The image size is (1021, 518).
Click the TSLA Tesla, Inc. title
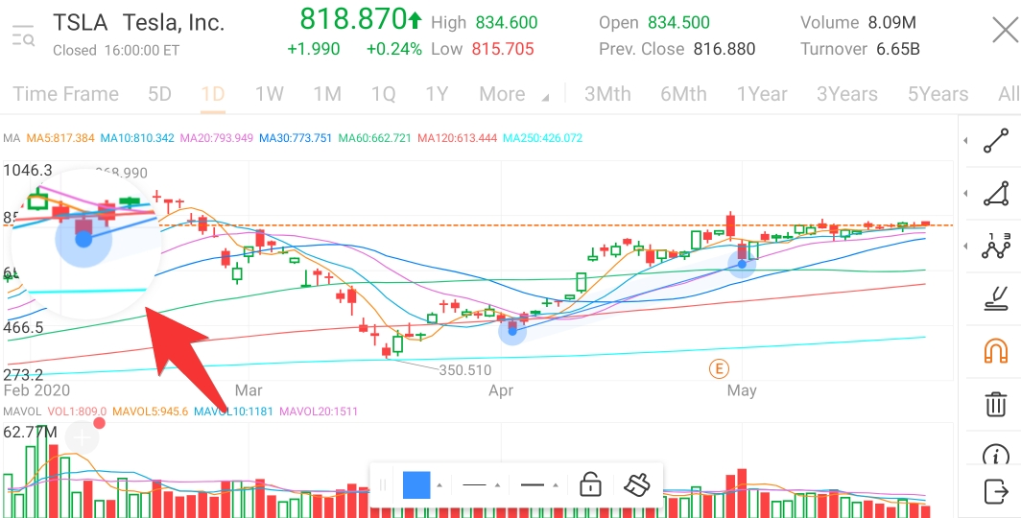pyautogui.click(x=138, y=23)
